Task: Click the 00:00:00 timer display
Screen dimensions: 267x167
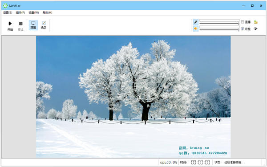Action: [200, 162]
